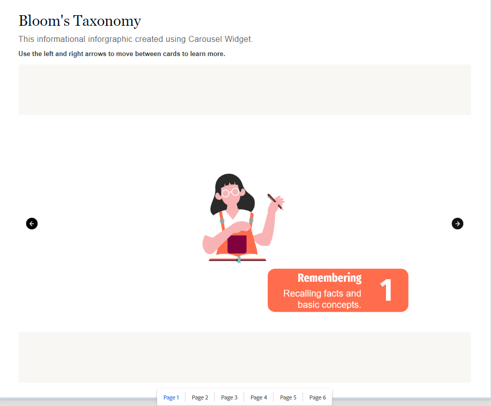The image size is (491, 406).
Task: Click the student illustration image
Action: [243, 219]
